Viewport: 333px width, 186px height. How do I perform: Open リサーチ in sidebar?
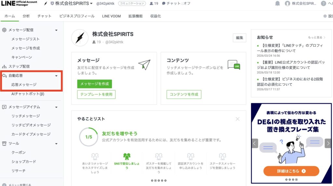click(19, 170)
